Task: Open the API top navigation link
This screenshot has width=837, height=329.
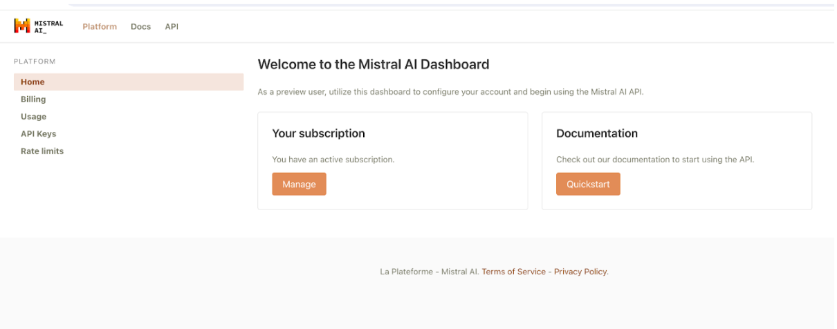Action: 172,26
